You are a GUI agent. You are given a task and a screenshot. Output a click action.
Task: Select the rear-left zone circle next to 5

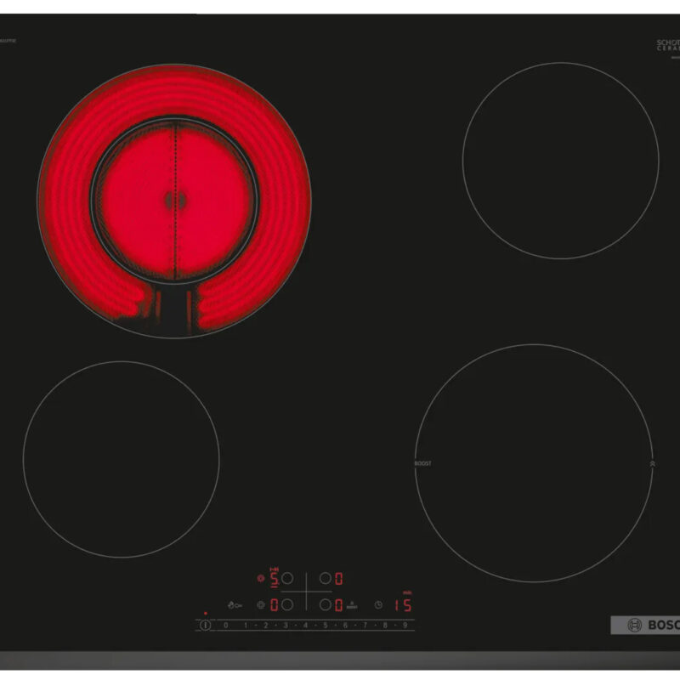pyautogui.click(x=287, y=578)
